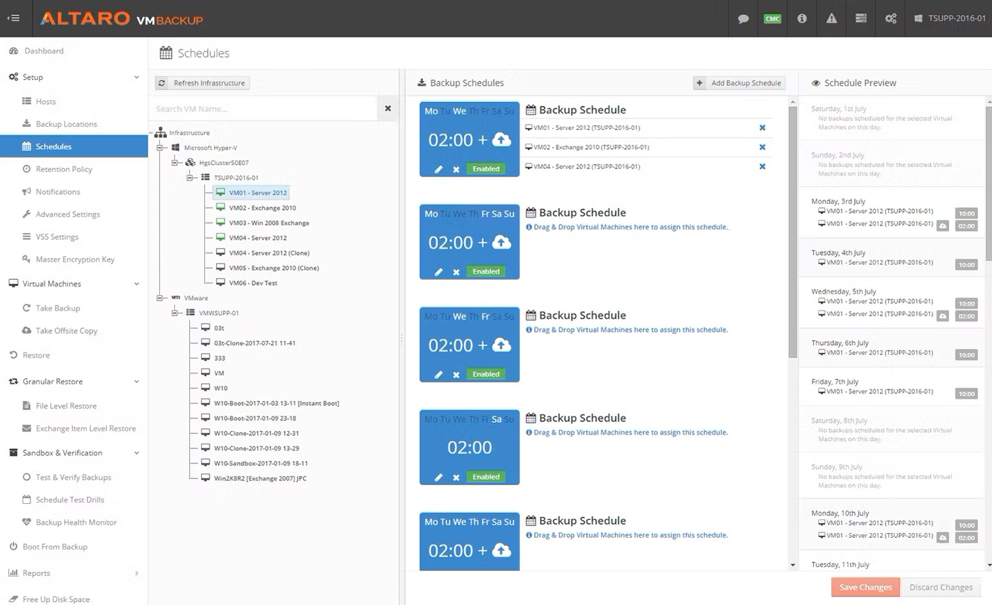
Task: Collapse the Setup section in sidebar
Action: (136, 77)
